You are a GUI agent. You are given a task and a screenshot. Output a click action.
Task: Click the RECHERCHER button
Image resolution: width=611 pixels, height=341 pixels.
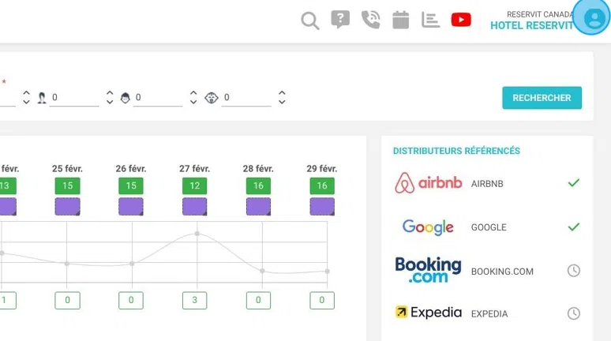click(x=542, y=98)
